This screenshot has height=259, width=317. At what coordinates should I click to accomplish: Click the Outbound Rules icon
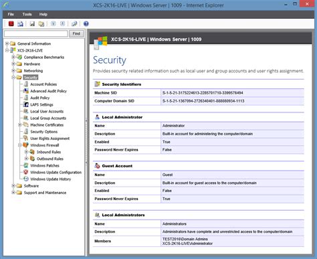tap(32, 159)
